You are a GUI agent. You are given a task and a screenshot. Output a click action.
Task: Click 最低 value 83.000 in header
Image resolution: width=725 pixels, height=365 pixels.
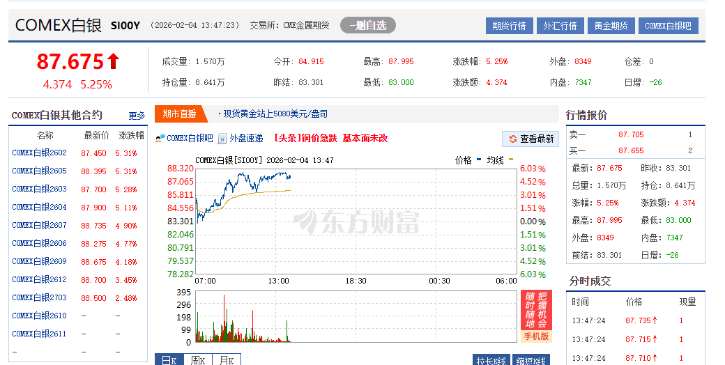tap(401, 82)
